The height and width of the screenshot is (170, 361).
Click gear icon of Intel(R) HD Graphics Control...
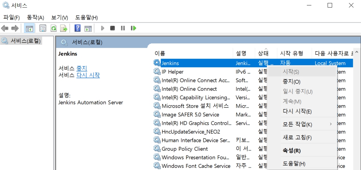point(157,123)
